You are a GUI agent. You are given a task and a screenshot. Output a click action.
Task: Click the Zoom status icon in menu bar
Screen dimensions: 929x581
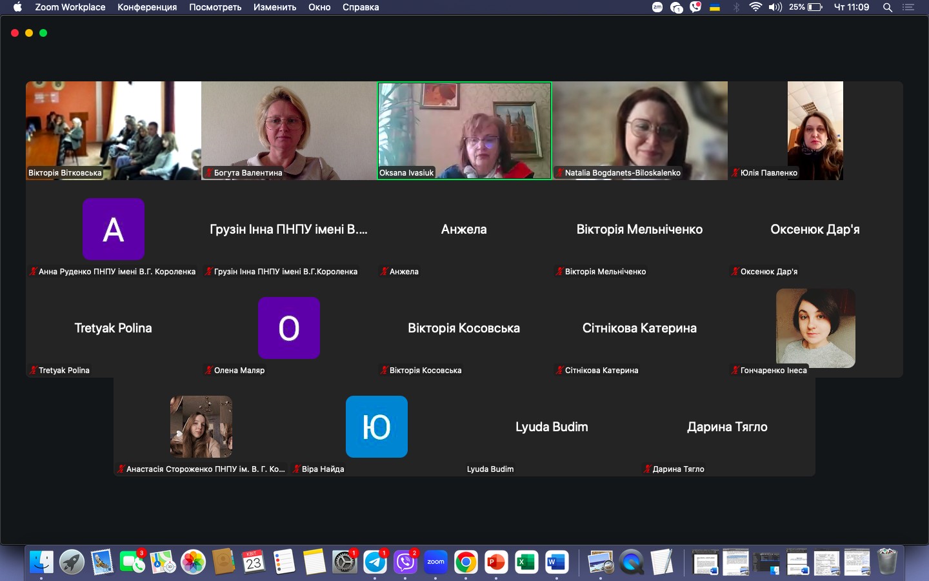[x=657, y=7]
